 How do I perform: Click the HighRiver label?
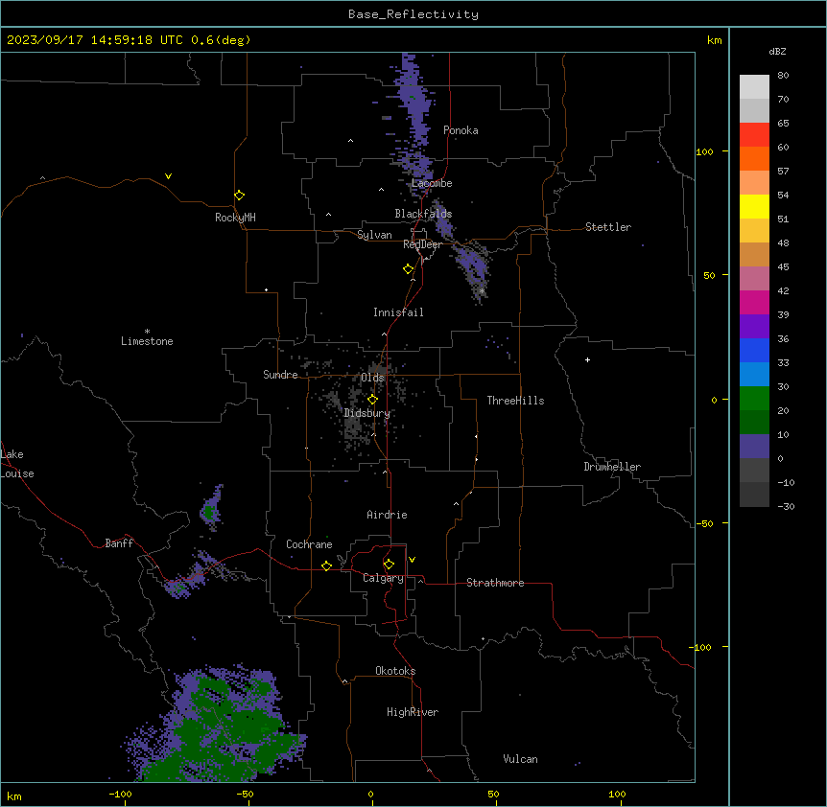coord(413,712)
